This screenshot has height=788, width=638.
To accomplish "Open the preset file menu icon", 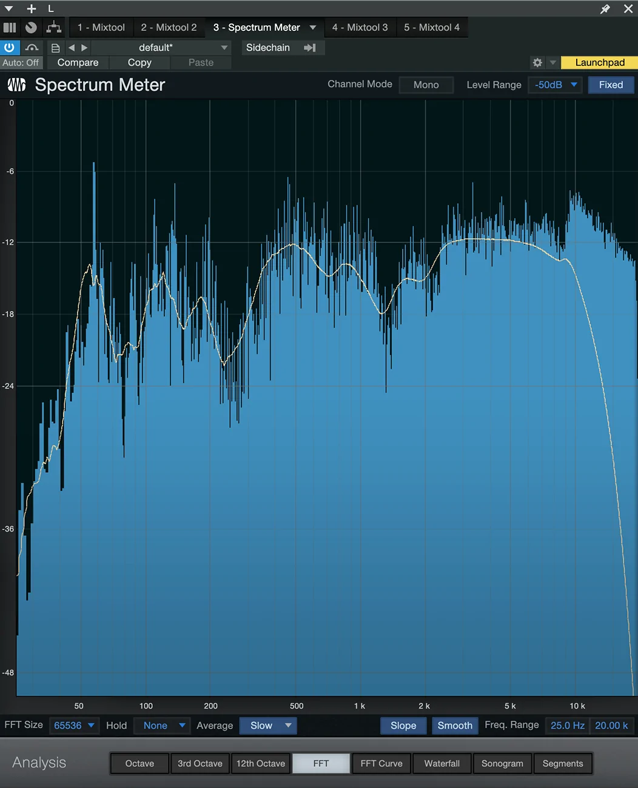I will [x=55, y=48].
